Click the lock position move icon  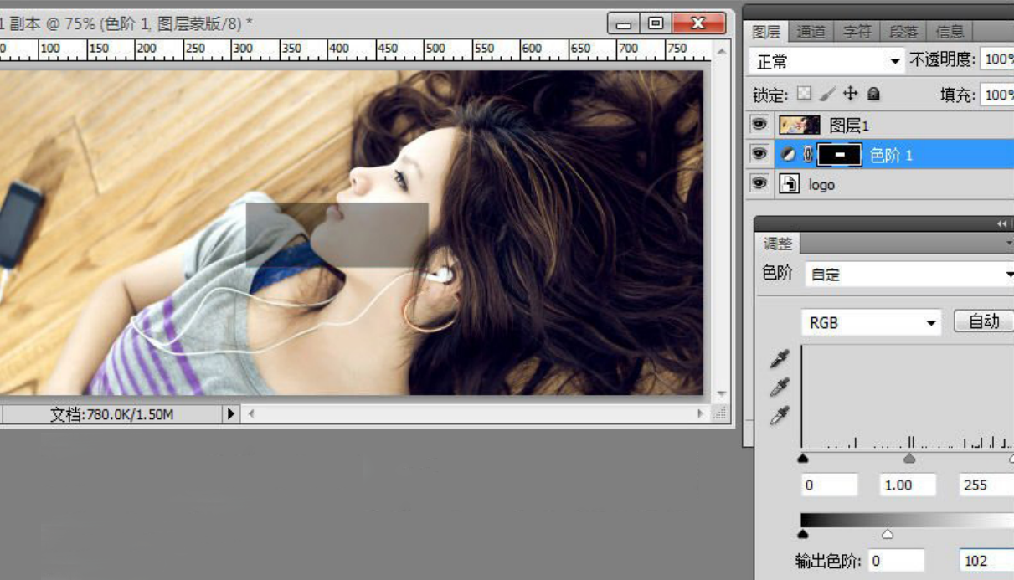pyautogui.click(x=851, y=94)
